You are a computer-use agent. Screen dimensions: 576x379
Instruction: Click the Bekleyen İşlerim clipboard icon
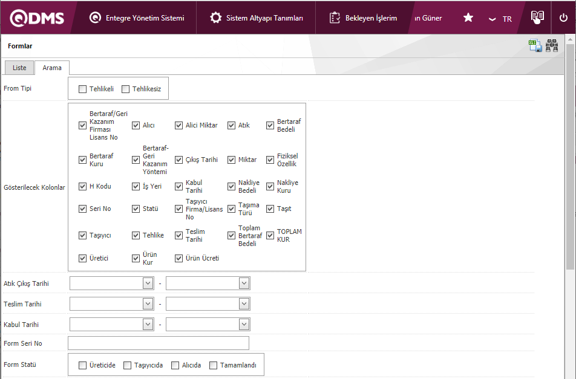pos(335,18)
